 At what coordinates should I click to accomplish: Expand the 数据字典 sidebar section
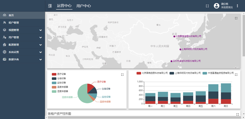click(22, 60)
